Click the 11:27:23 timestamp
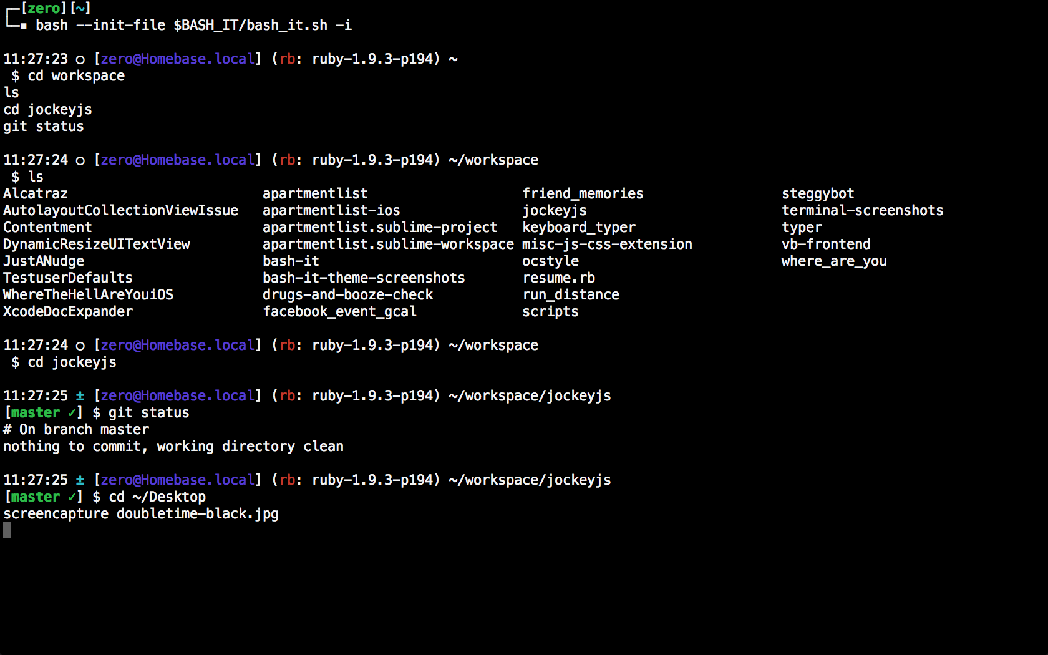This screenshot has width=1048, height=655. pos(36,59)
